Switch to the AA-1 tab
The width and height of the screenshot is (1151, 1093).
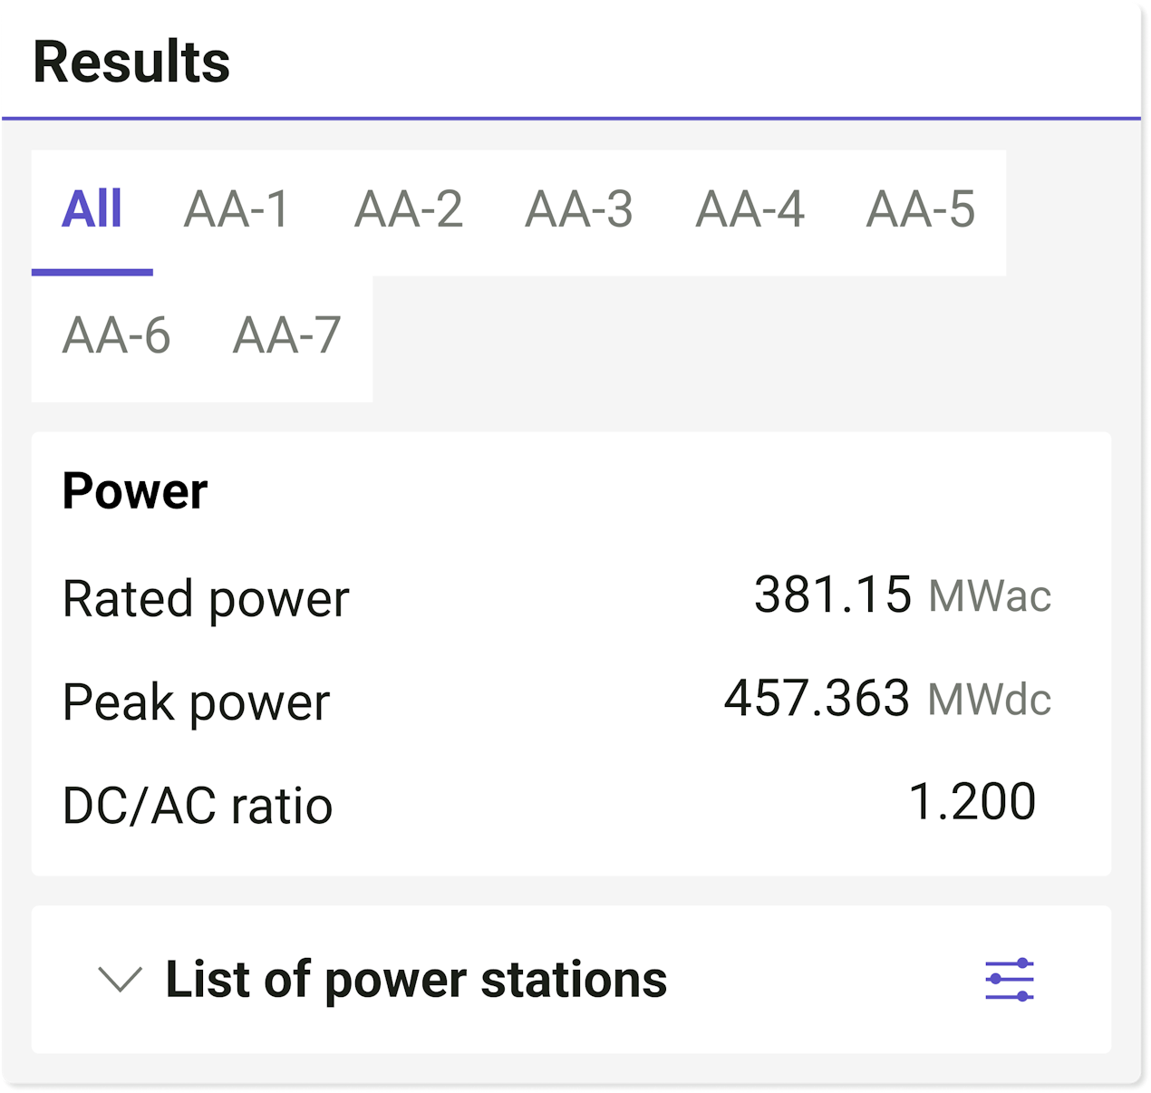point(237,211)
